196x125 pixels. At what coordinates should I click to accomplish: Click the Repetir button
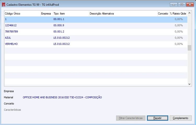158,118
